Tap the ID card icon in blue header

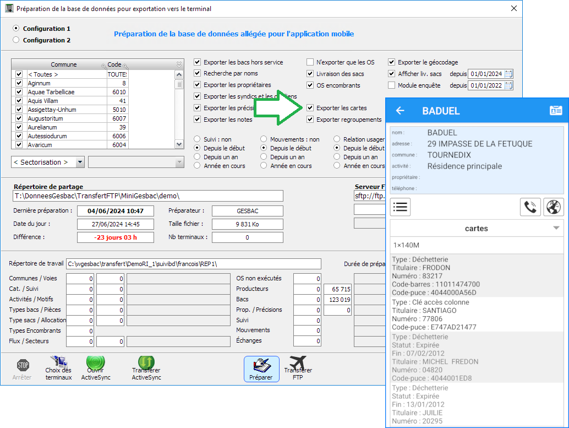pos(555,111)
